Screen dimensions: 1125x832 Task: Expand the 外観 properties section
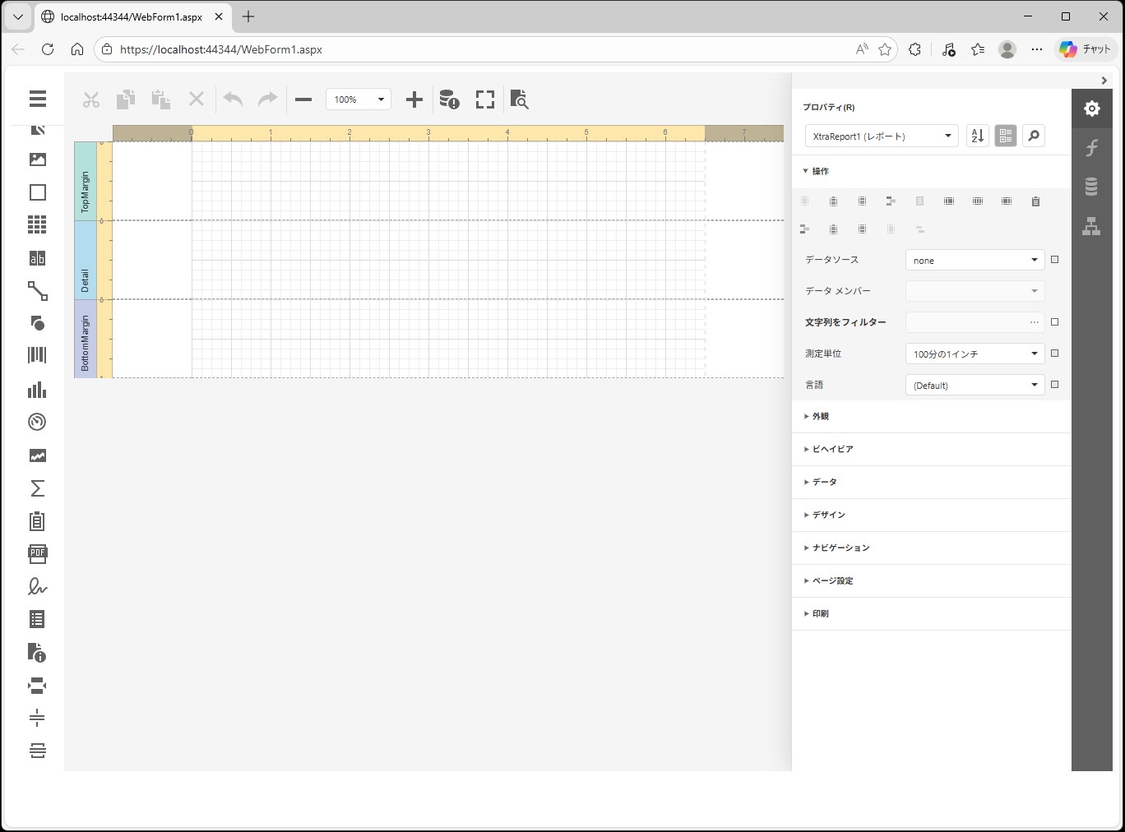click(x=821, y=417)
